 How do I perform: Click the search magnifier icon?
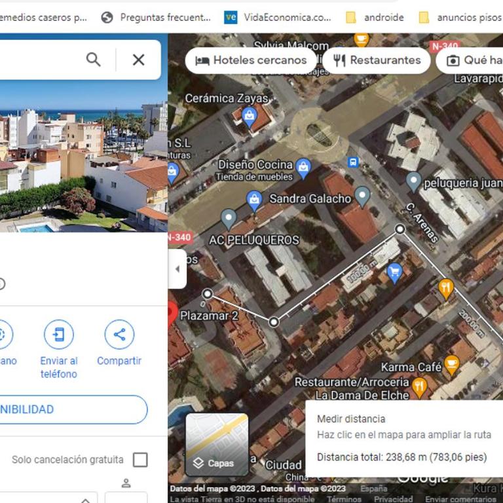[x=94, y=60]
